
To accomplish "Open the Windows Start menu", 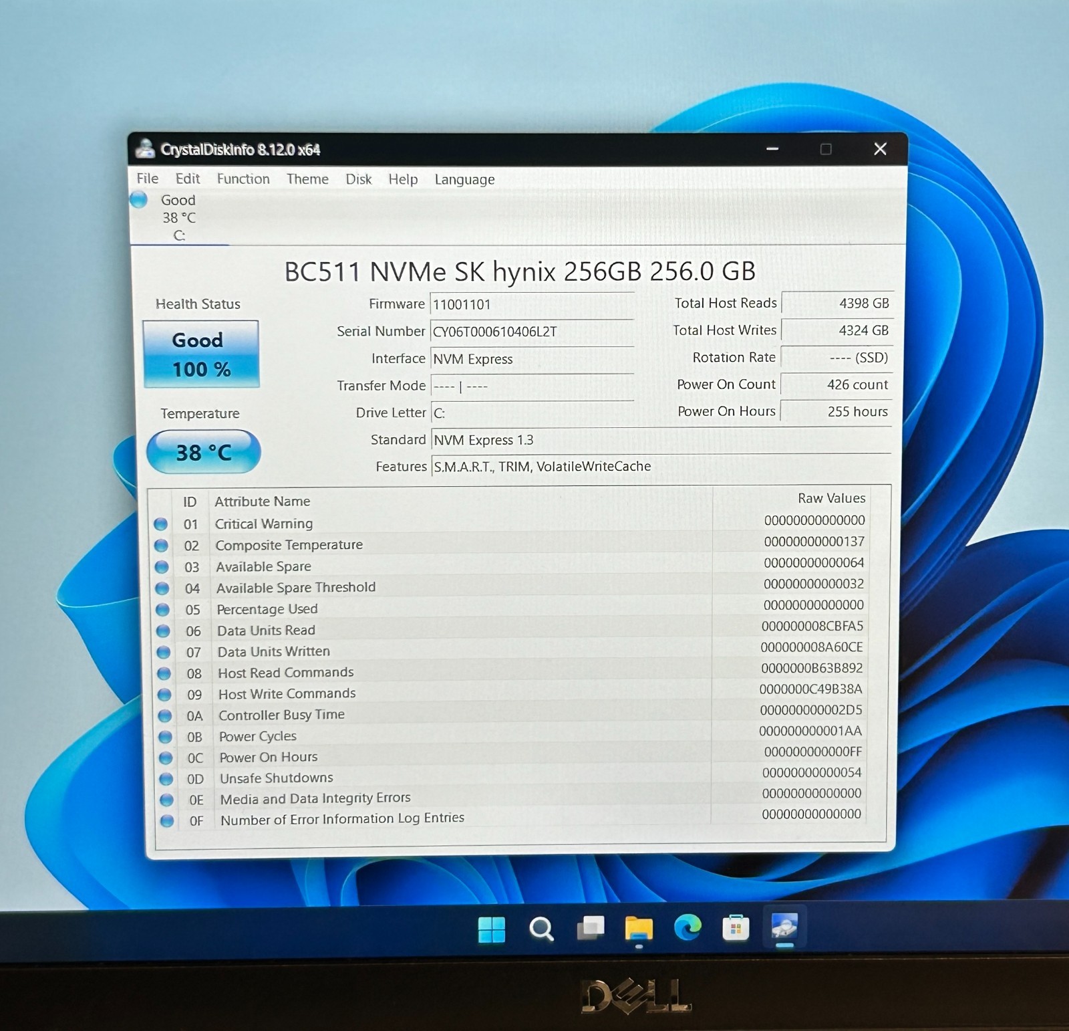I will click(492, 929).
